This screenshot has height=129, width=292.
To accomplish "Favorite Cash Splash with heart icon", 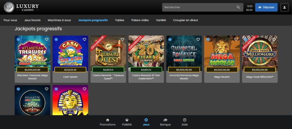I will pyautogui.click(x=84, y=39).
